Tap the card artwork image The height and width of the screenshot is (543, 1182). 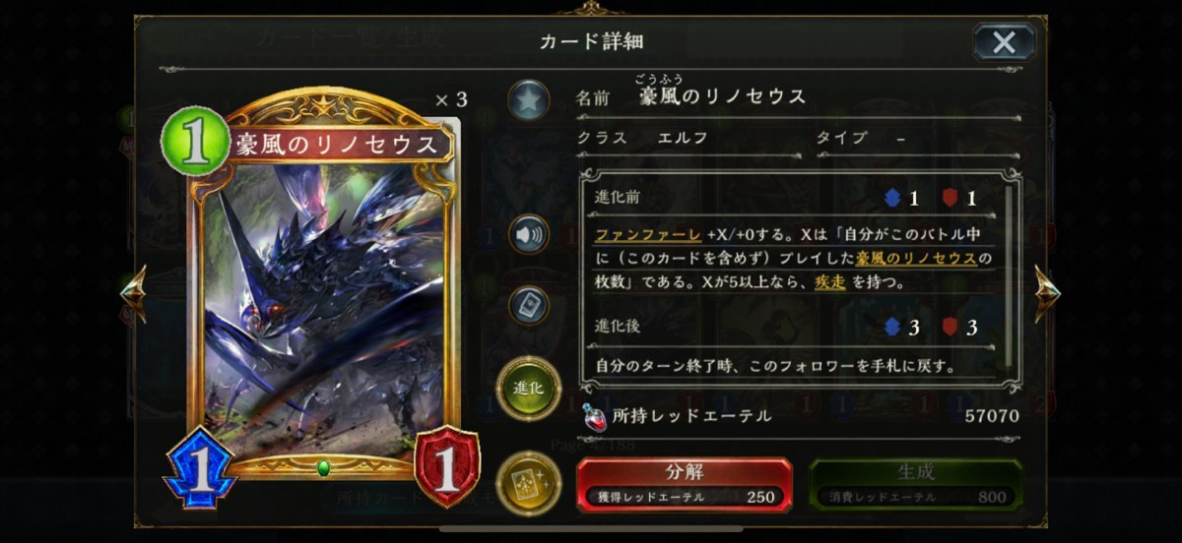coord(327,295)
